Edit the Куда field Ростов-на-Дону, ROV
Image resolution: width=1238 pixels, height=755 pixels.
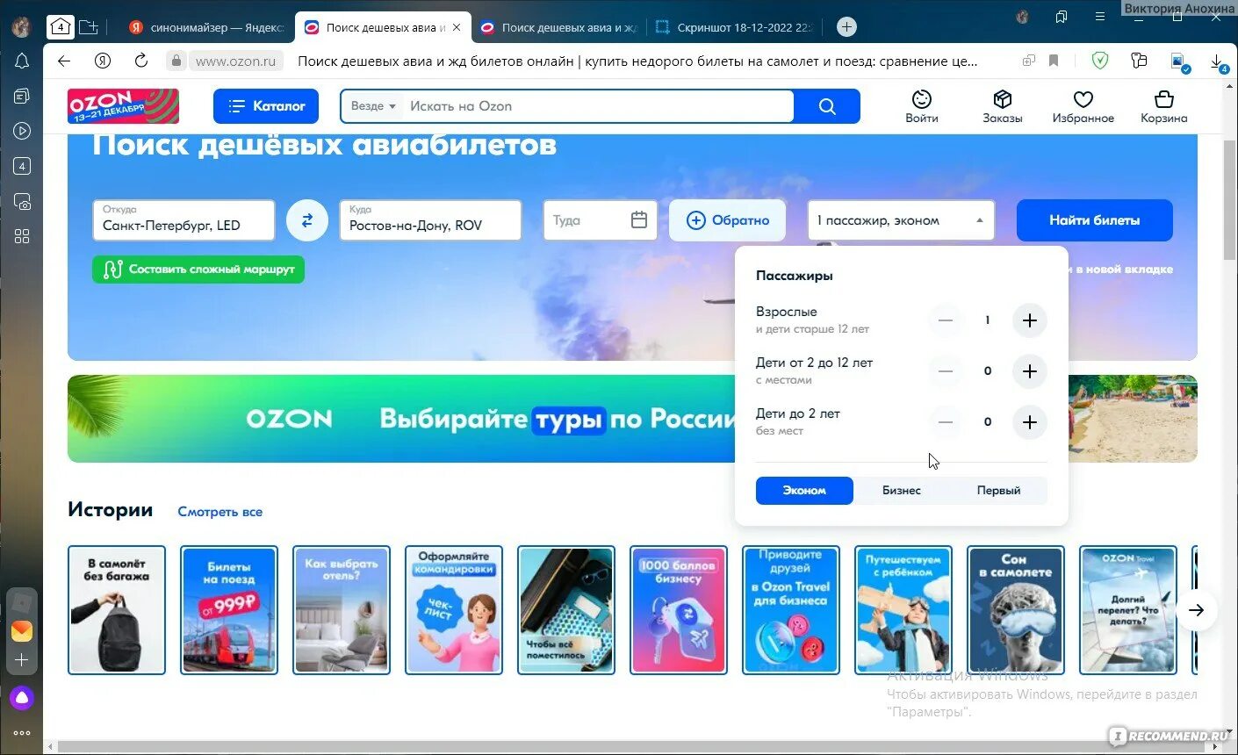click(x=430, y=220)
